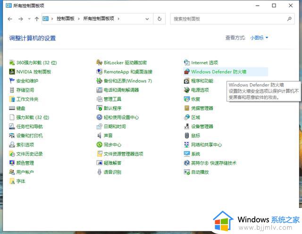Open the 自动播放 link
Image resolution: width=302 pixels, height=234 pixels.
[x=200, y=172]
